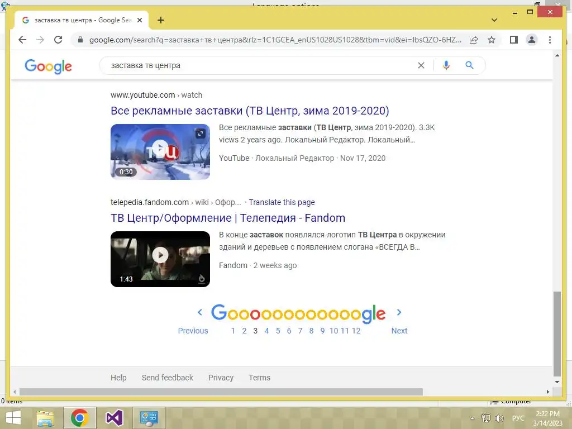The image size is (572, 429).
Task: Switch input language via РУС indicator
Action: pyautogui.click(x=518, y=418)
